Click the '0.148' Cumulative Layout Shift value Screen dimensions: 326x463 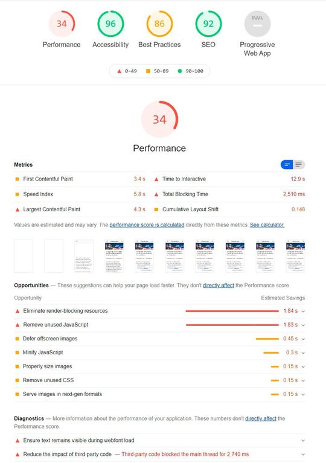298,209
